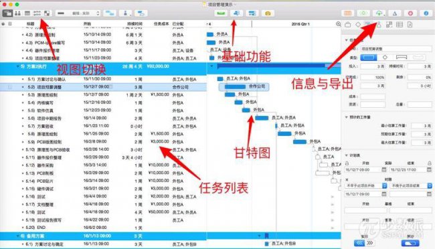Select the task bar type button
This screenshot has height=249, width=435.
(369, 58)
